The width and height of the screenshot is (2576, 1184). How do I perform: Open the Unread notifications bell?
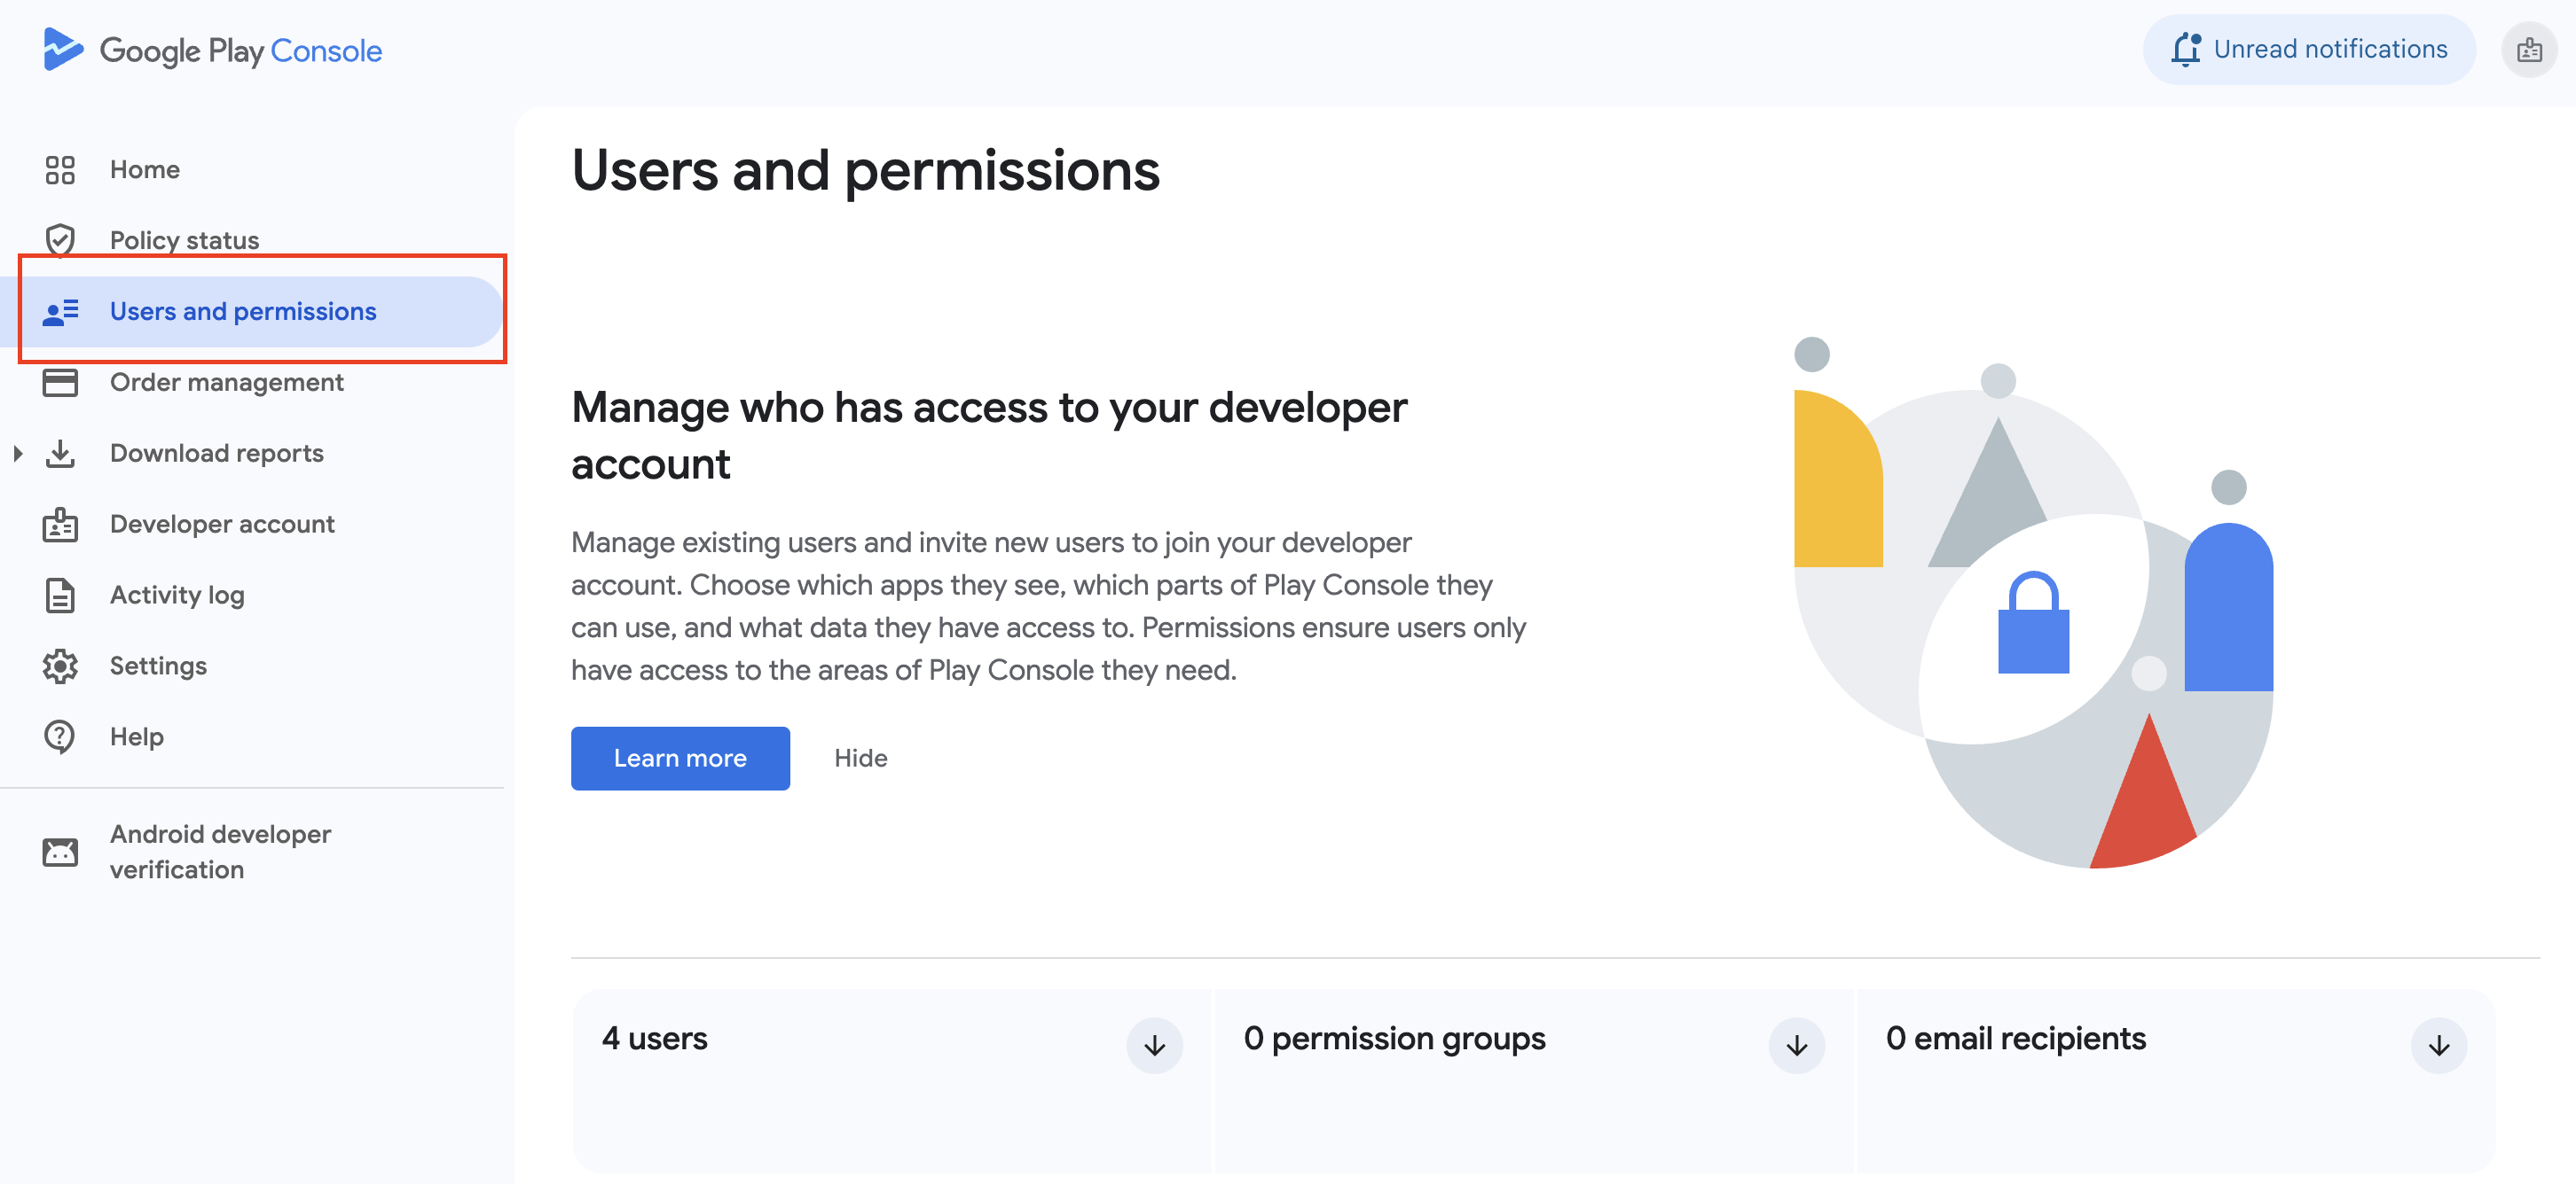tap(2186, 49)
